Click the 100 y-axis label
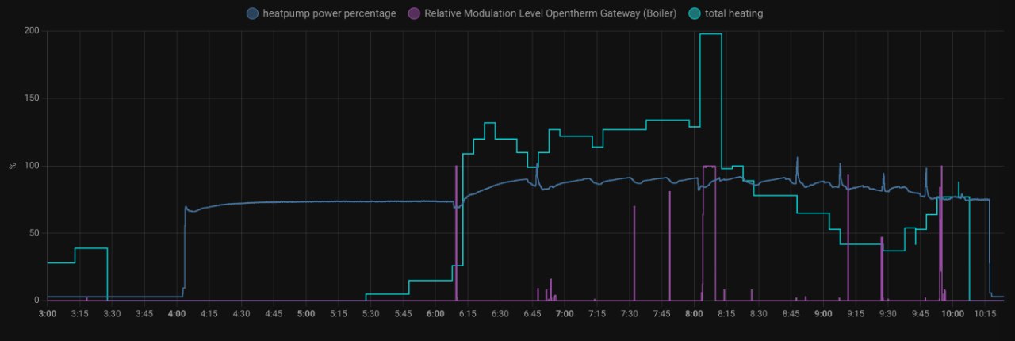Image resolution: width=1015 pixels, height=341 pixels. (33, 166)
